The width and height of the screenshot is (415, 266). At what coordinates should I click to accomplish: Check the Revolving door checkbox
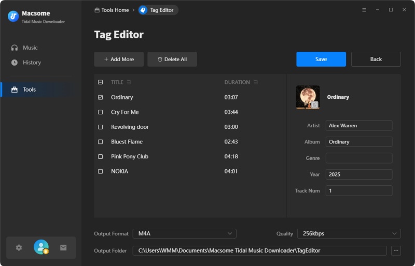click(x=100, y=127)
